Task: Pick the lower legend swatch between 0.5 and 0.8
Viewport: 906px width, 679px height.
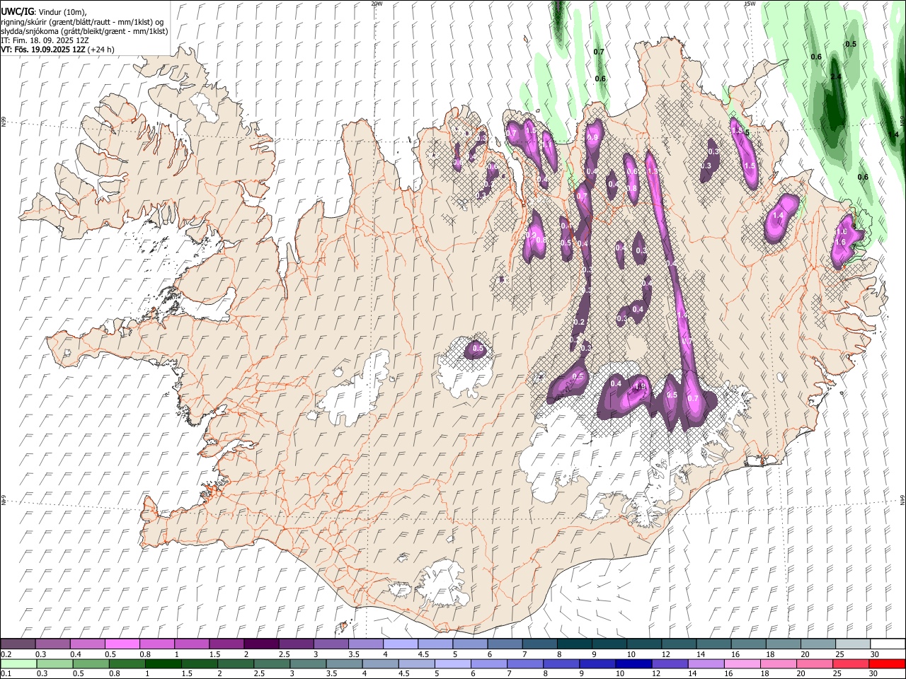Action: tap(91, 663)
